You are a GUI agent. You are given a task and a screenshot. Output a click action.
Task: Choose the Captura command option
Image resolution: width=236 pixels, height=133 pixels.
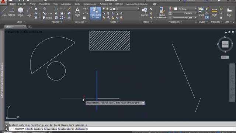[38, 129]
